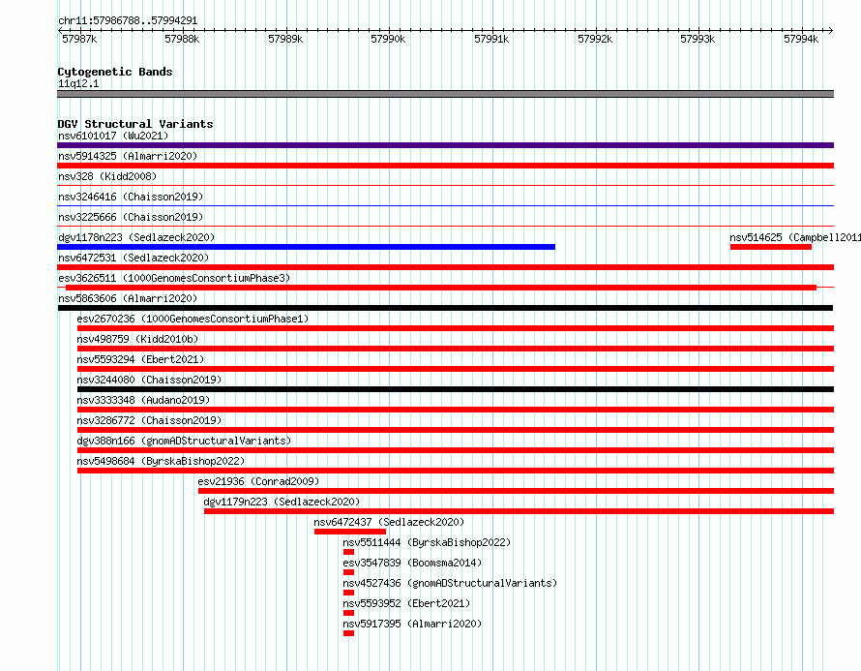Open dgv388n166 (gnomADStructuralVariants) label
The image size is (861, 671).
coord(184,441)
